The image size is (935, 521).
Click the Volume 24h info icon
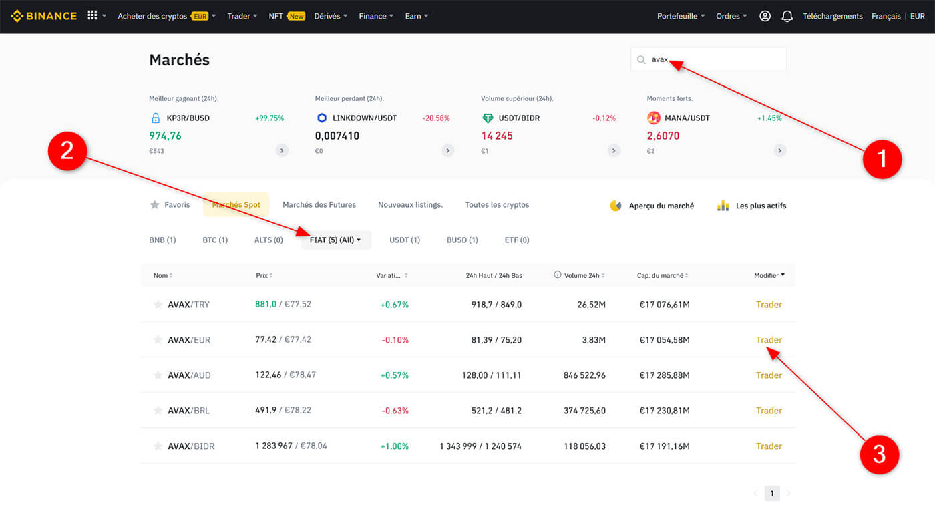point(558,275)
